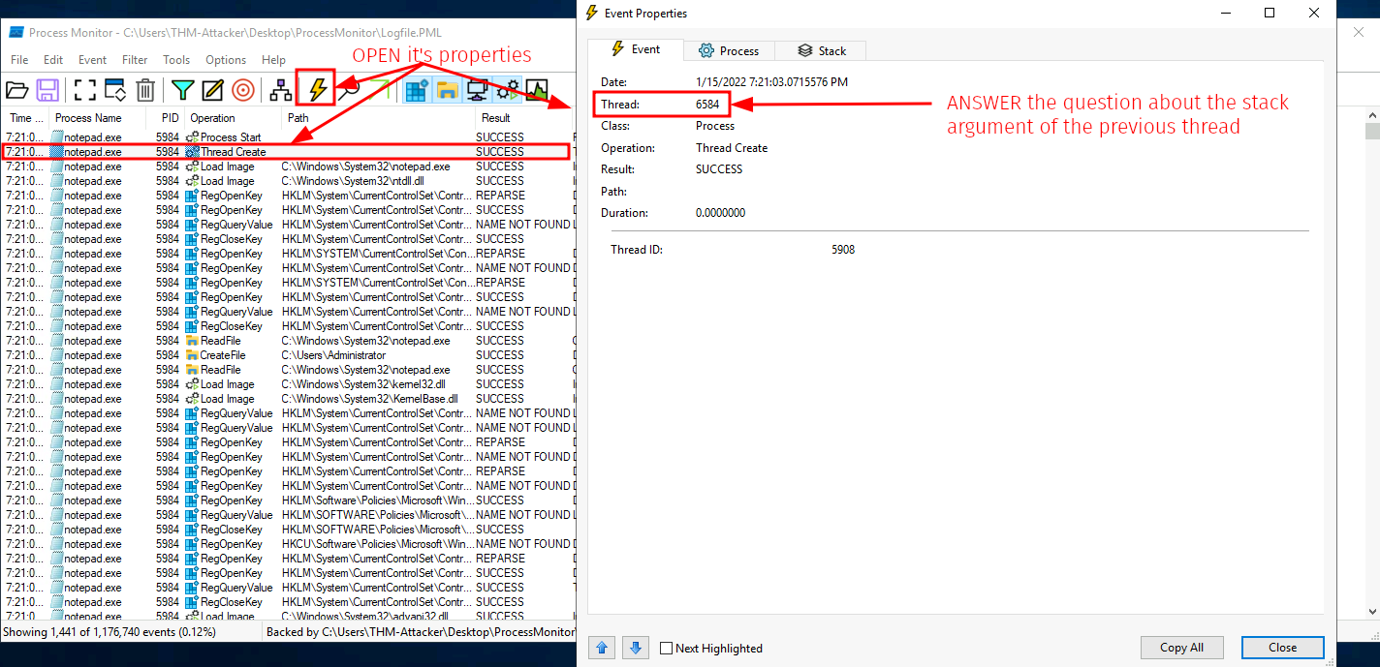Switch to the Stack tab

tap(822, 50)
